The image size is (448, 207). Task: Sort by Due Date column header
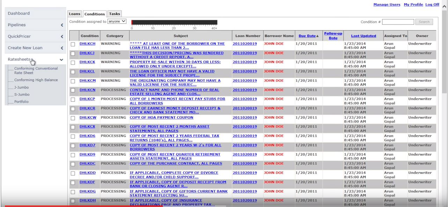[x=307, y=36]
